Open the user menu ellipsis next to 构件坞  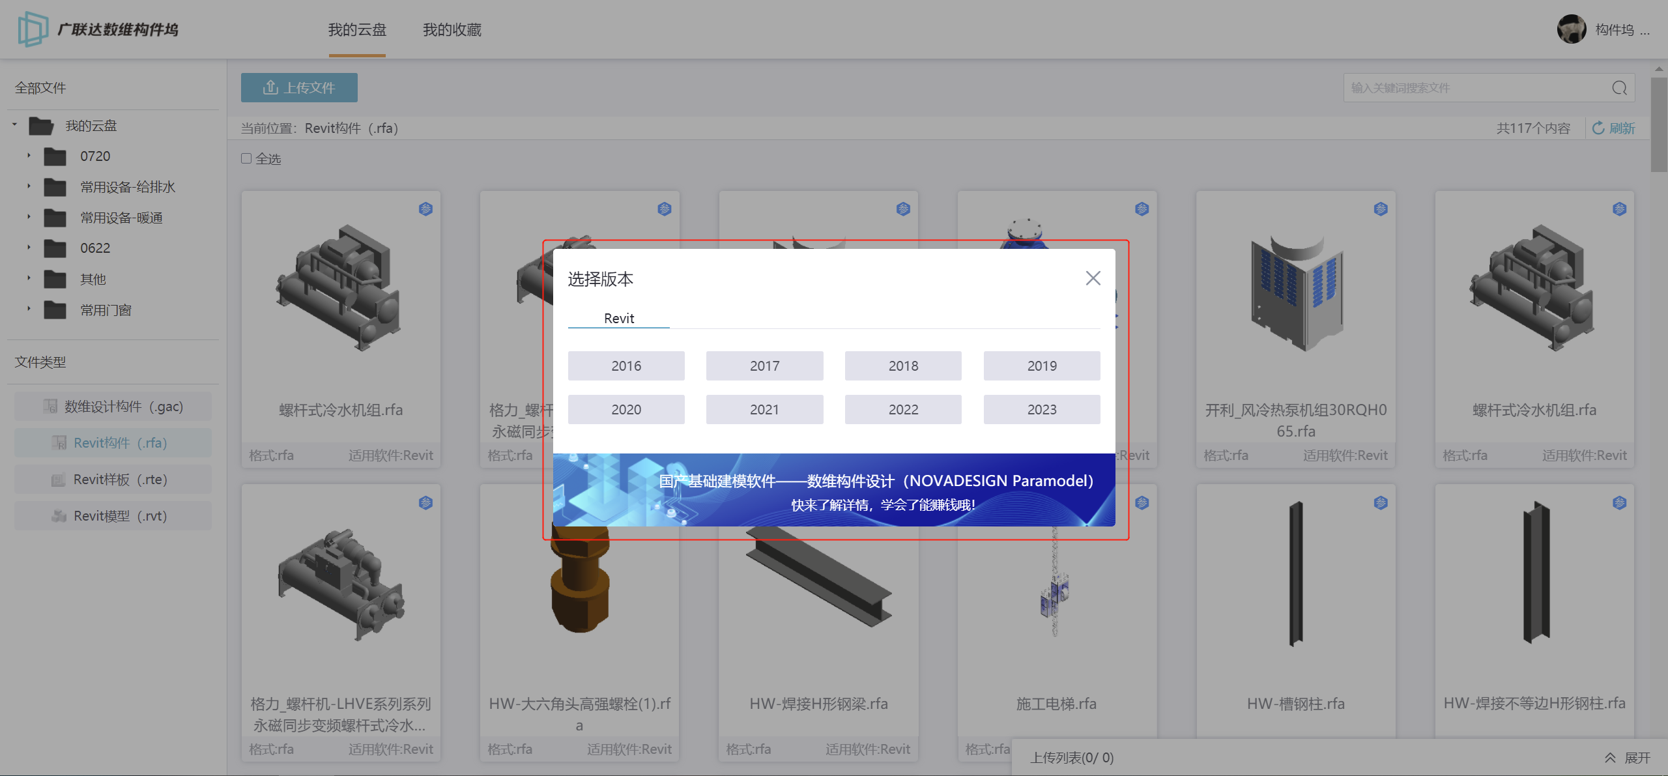(x=1645, y=31)
